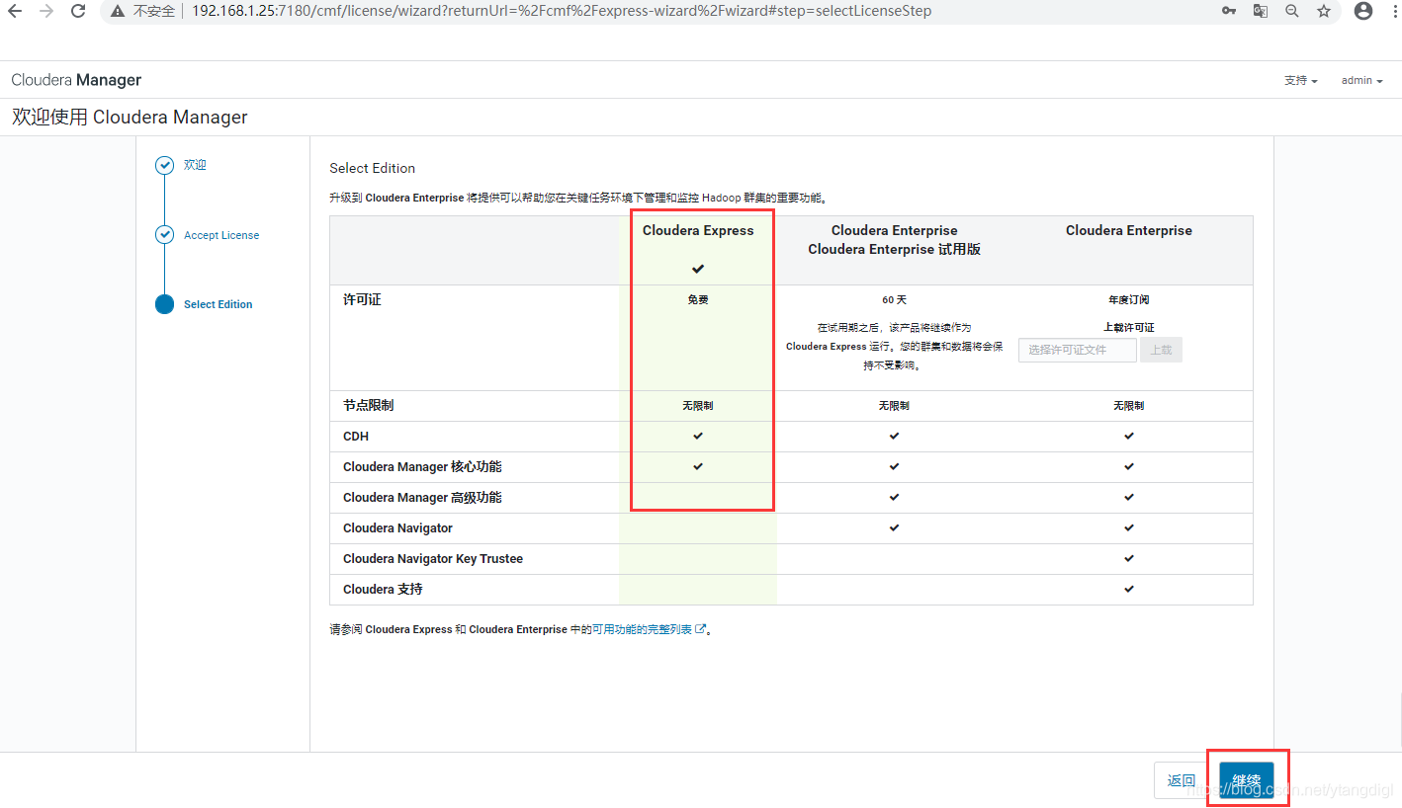Screen dimensions: 1402x808
Task: Click the external link icon after 完整列表
Action: coord(701,629)
